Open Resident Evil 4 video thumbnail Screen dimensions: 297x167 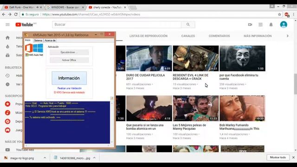[x=196, y=58]
